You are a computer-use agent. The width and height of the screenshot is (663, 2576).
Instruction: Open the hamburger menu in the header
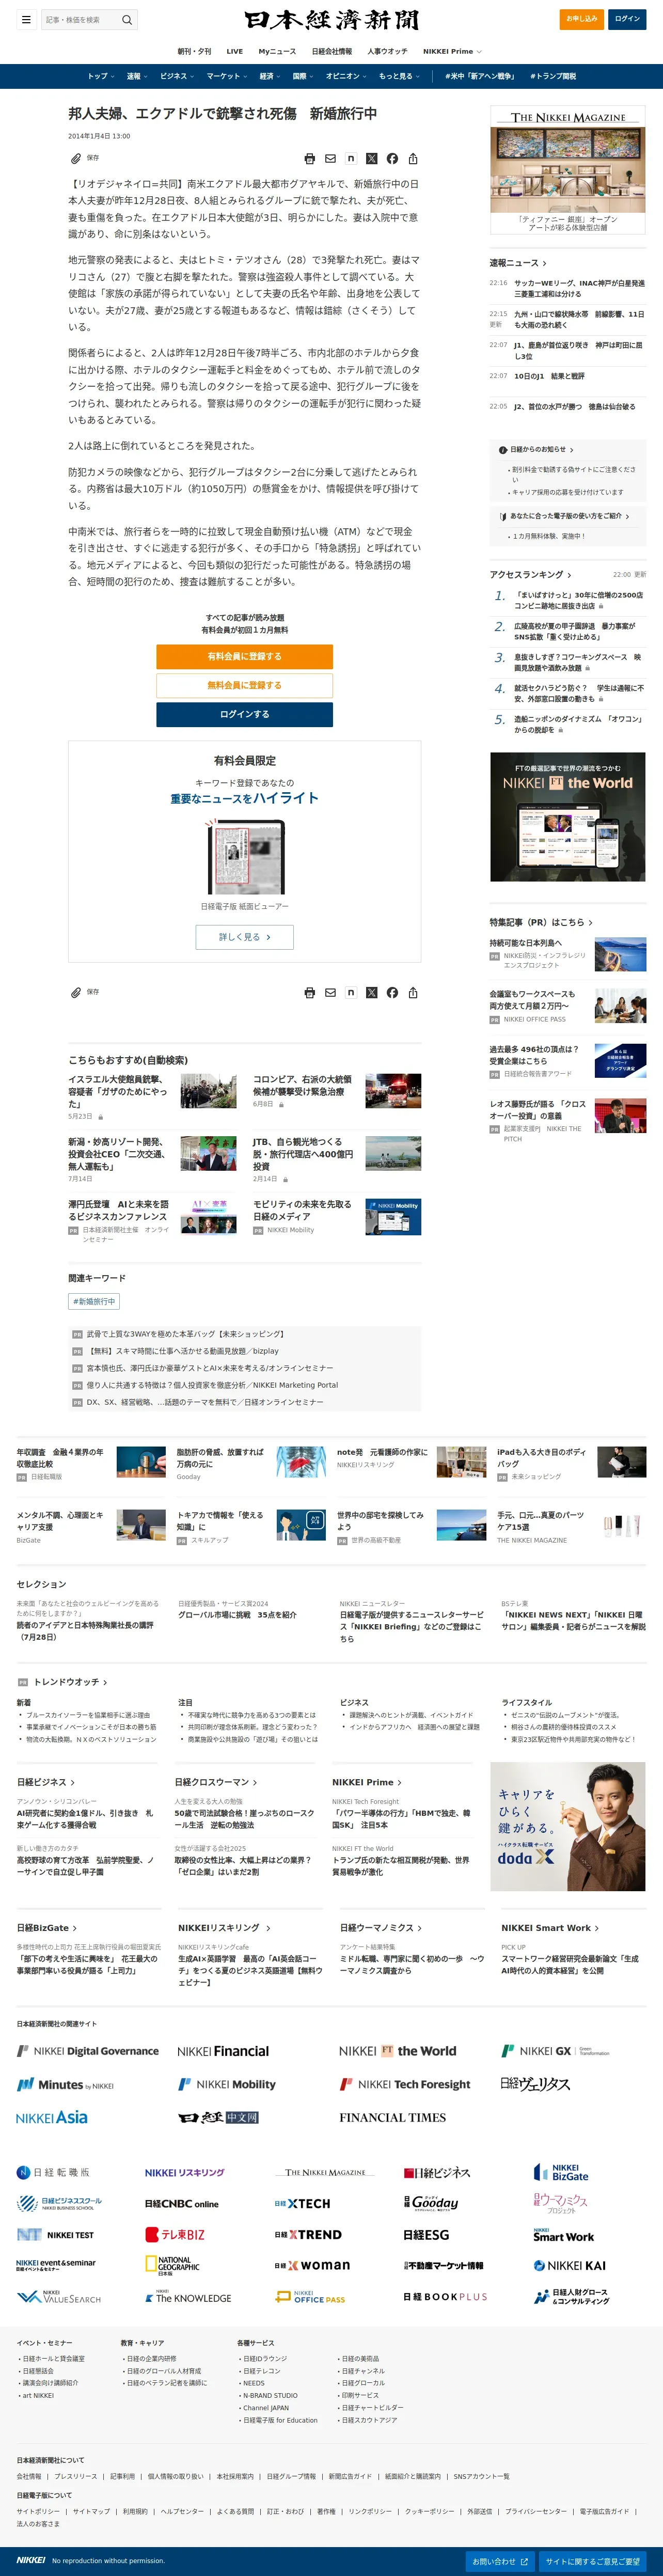coord(26,19)
